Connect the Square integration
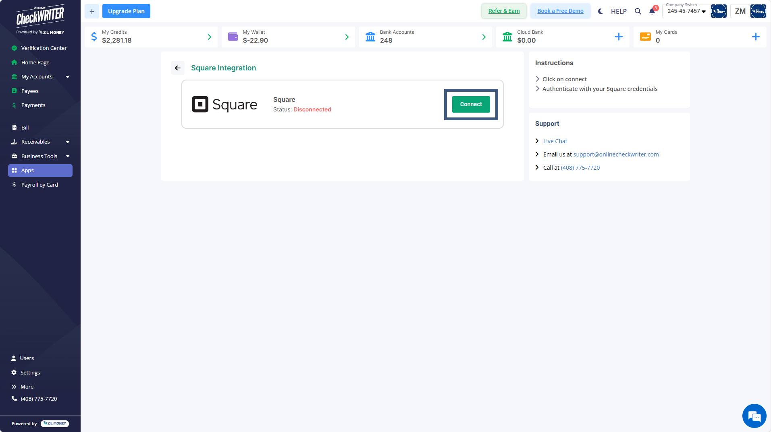This screenshot has height=432, width=771. (470, 104)
